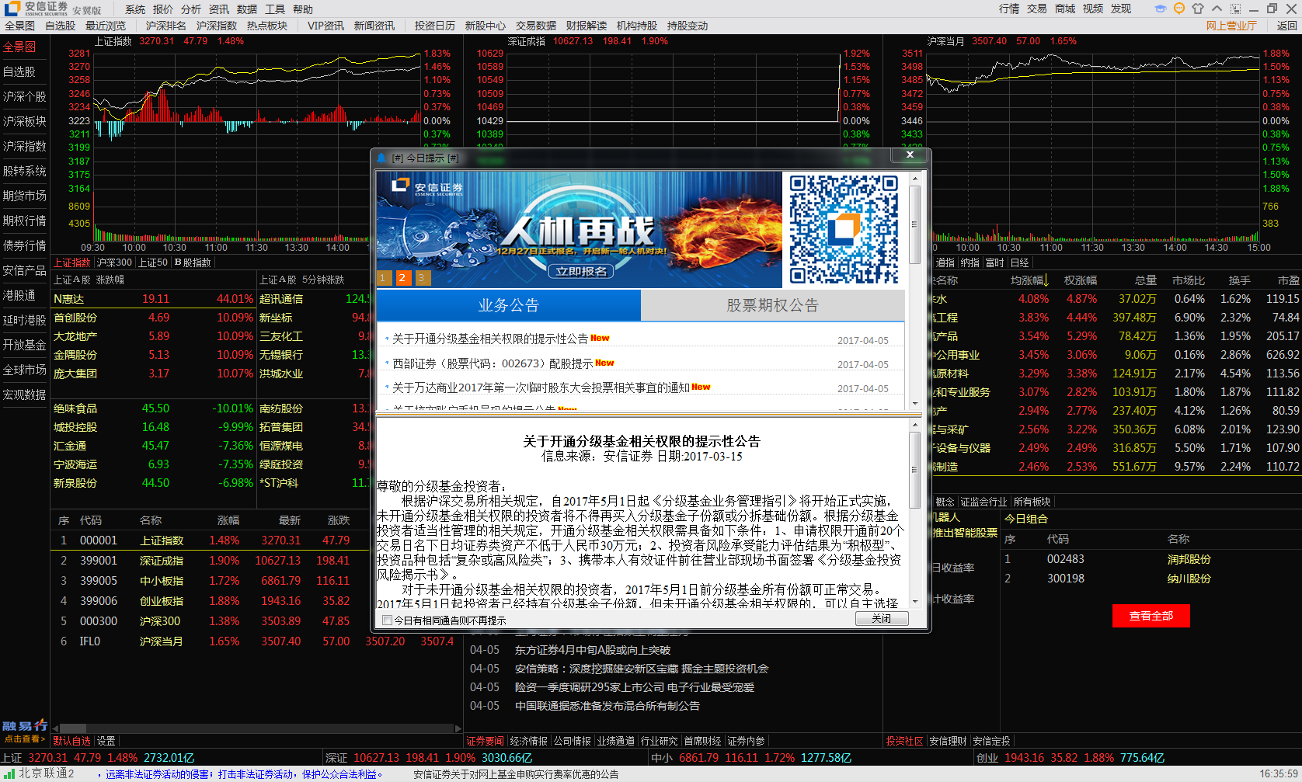Open the 系统 menu

click(x=135, y=9)
